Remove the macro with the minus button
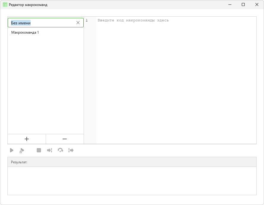Viewport: 264px width, 205px height. point(65,139)
